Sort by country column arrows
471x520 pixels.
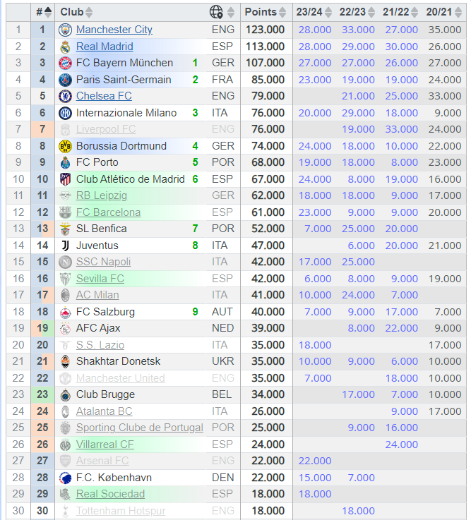[231, 12]
